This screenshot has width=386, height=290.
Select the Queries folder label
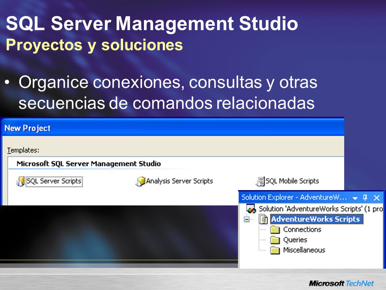pos(295,240)
